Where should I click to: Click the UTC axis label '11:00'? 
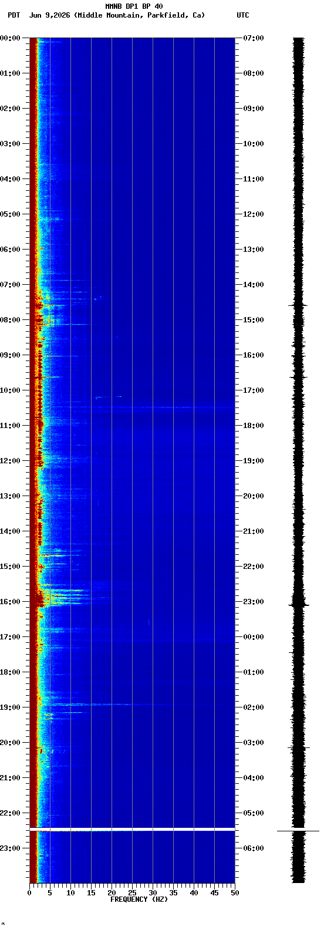click(254, 179)
